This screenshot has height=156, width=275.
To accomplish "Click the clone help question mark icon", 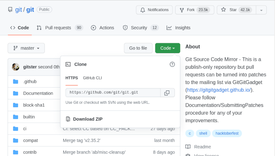I will [172, 64].
